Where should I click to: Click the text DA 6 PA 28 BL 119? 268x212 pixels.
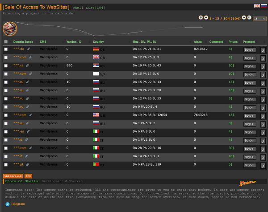pyautogui.click(x=147, y=164)
